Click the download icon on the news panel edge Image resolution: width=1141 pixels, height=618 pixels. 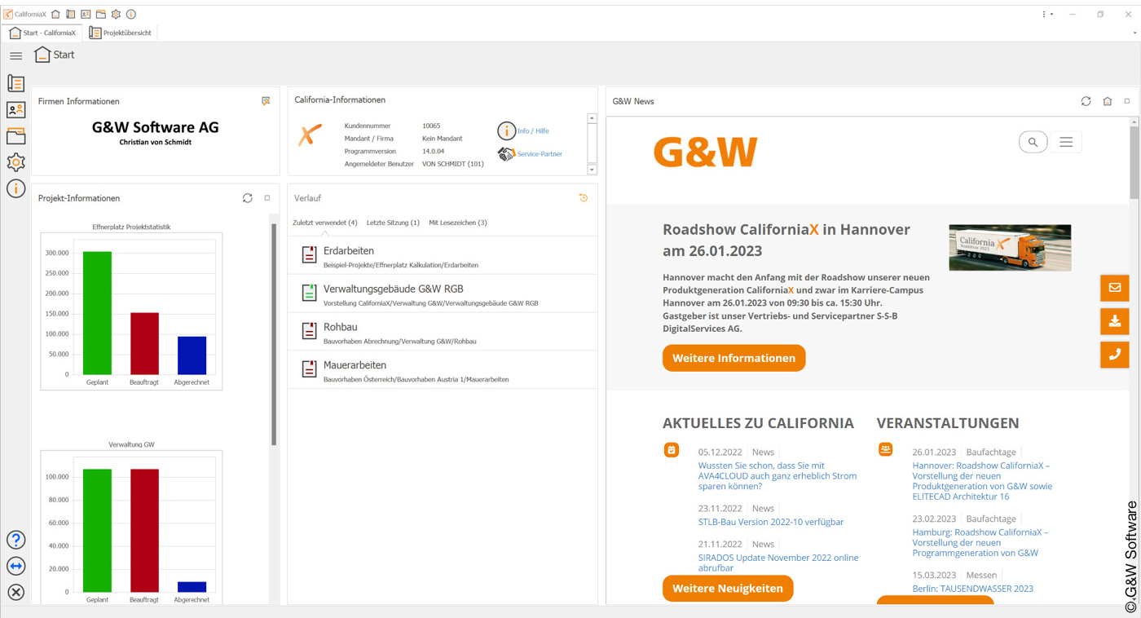point(1114,321)
